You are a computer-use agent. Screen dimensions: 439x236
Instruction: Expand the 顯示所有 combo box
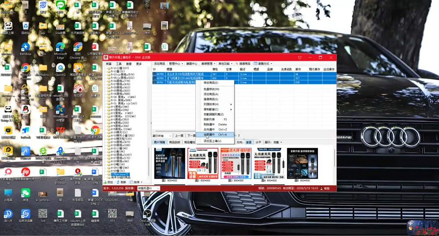[x=162, y=136]
